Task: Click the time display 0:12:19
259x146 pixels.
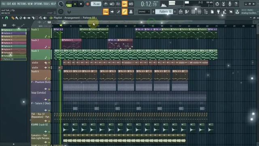Action: (149, 4)
